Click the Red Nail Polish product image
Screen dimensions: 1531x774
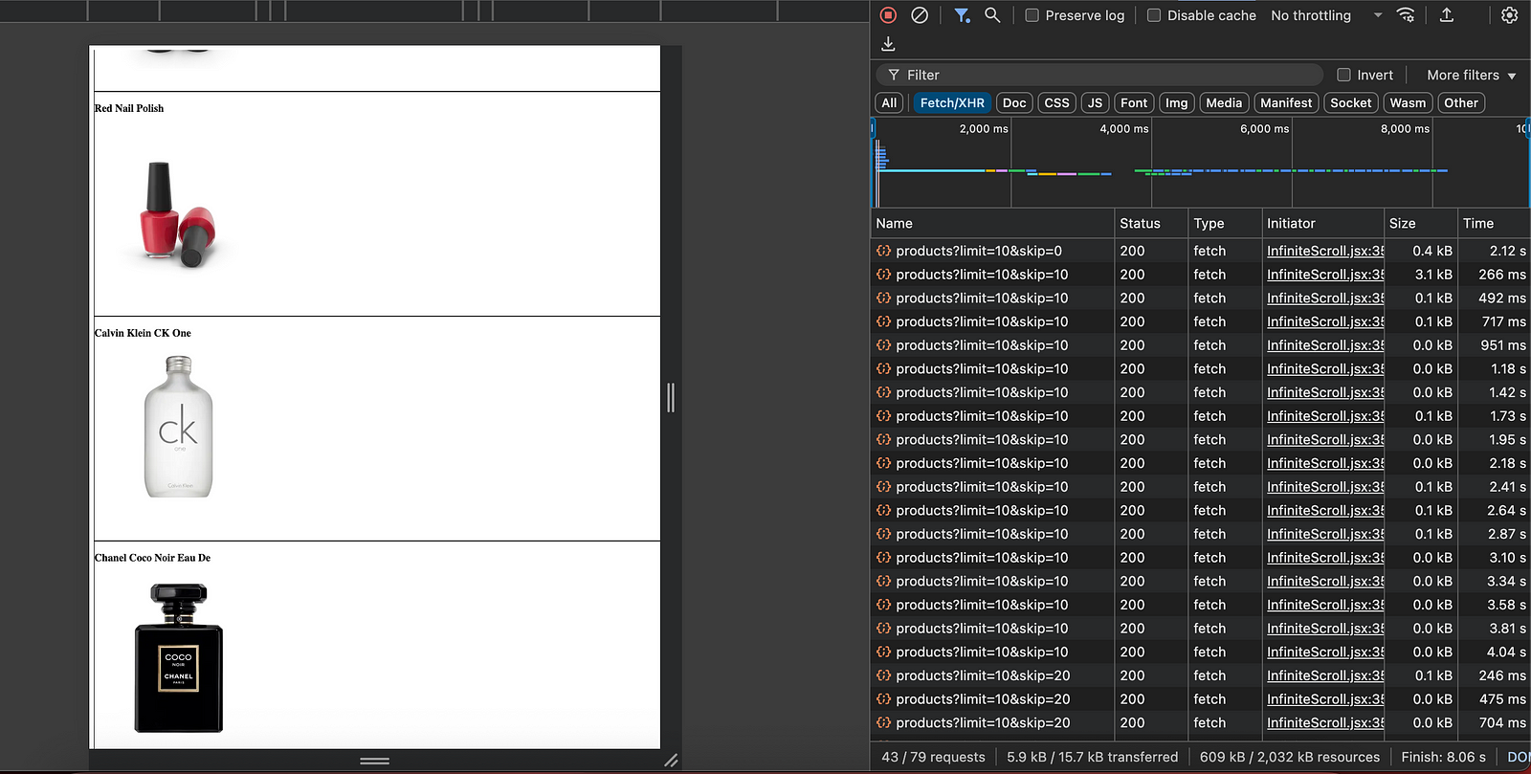tap(178, 214)
